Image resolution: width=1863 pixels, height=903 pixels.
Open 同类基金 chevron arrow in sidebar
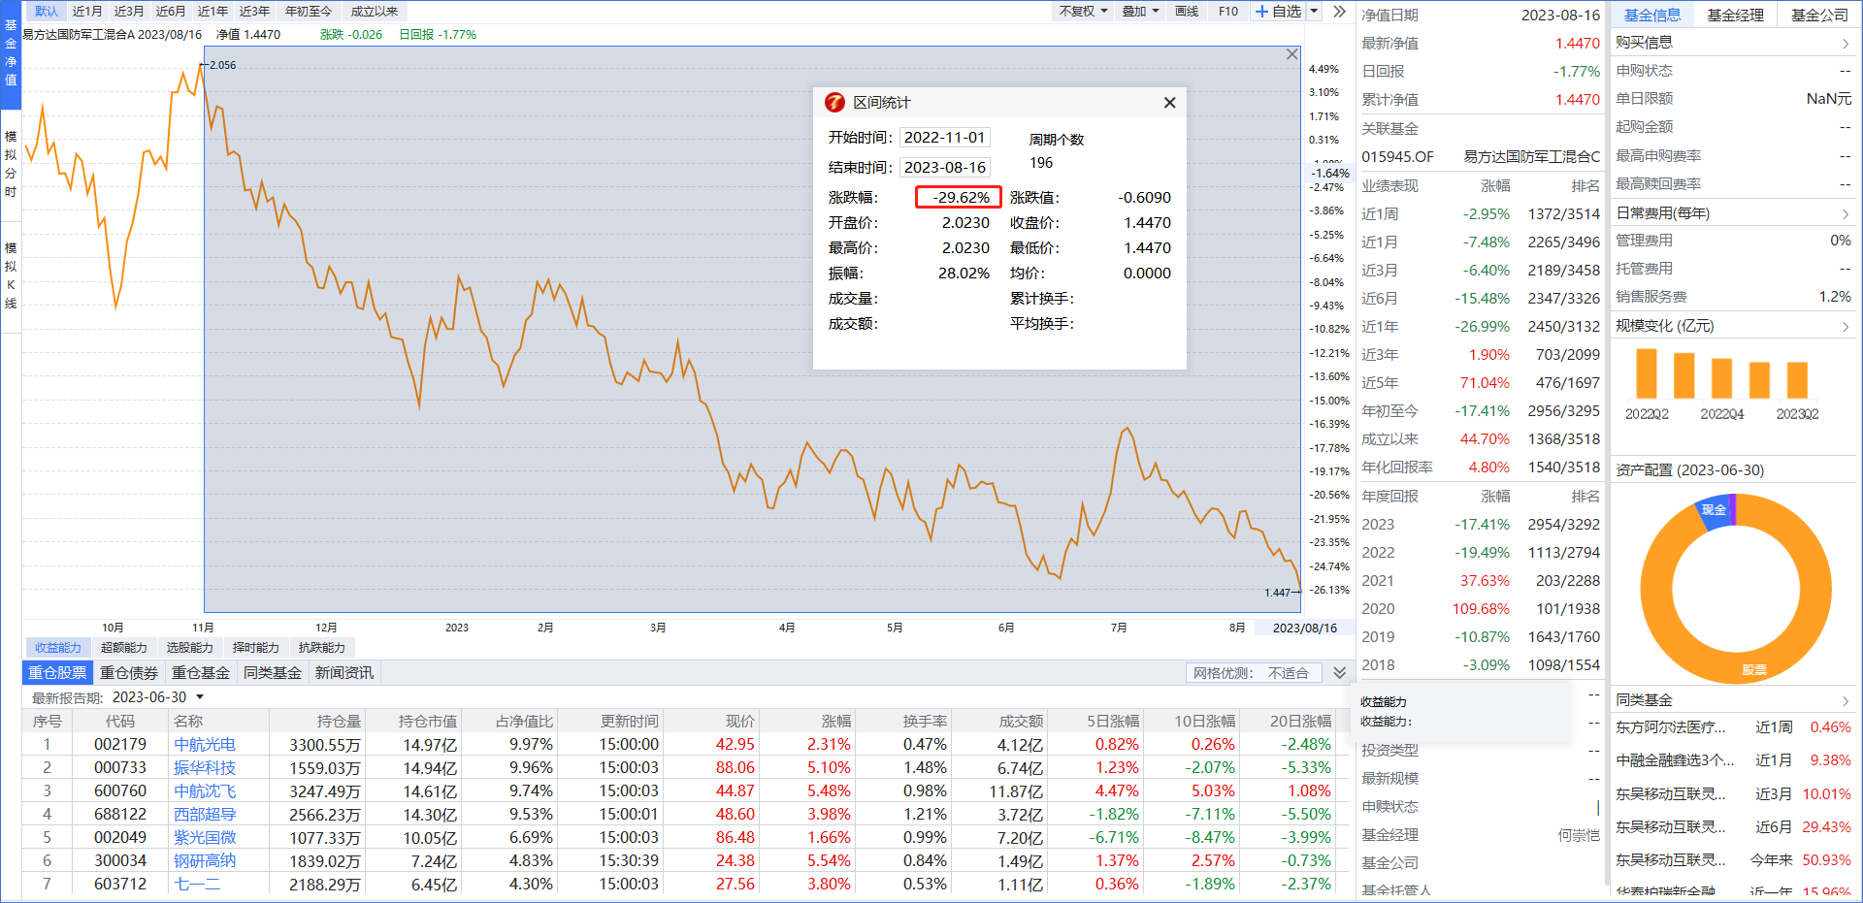tap(1845, 700)
